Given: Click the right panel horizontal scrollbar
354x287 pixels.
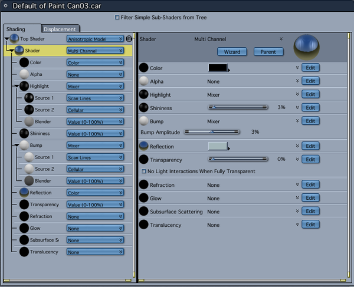Looking at the screenshot, I should pos(242,281).
